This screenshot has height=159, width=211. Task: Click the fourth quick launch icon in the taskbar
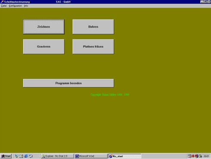[x=31, y=156]
